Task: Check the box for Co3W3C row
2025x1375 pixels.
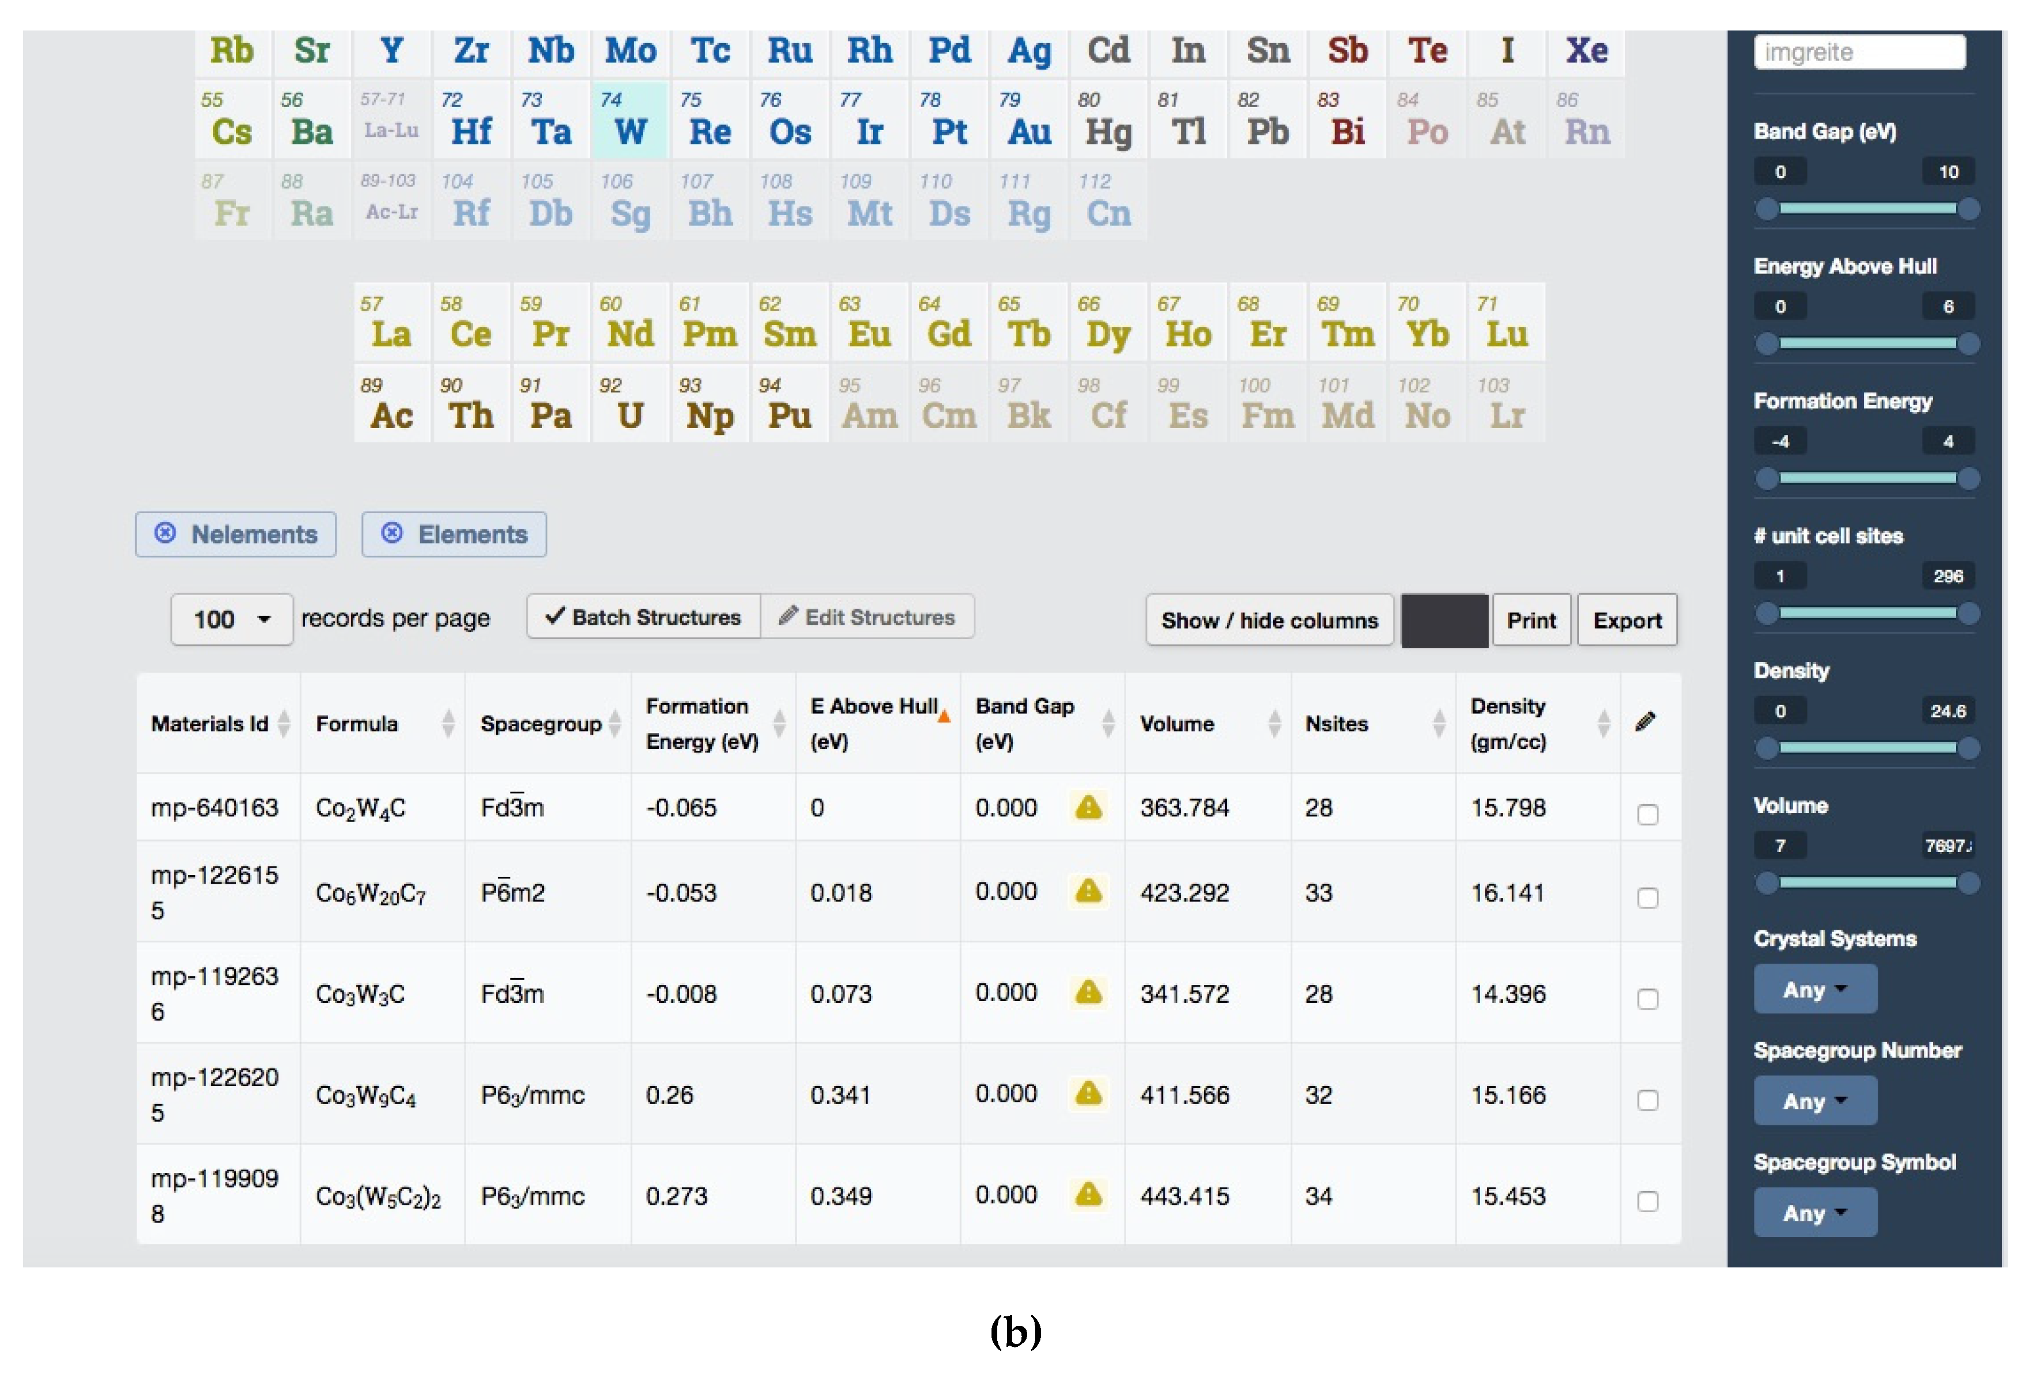Action: 1647,999
